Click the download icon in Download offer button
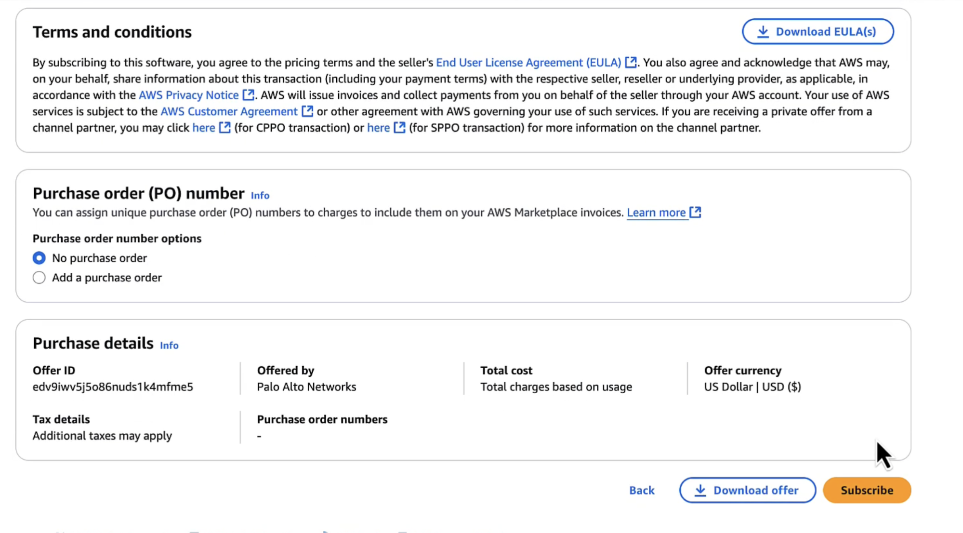Viewport: 963px width, 533px height. tap(700, 490)
